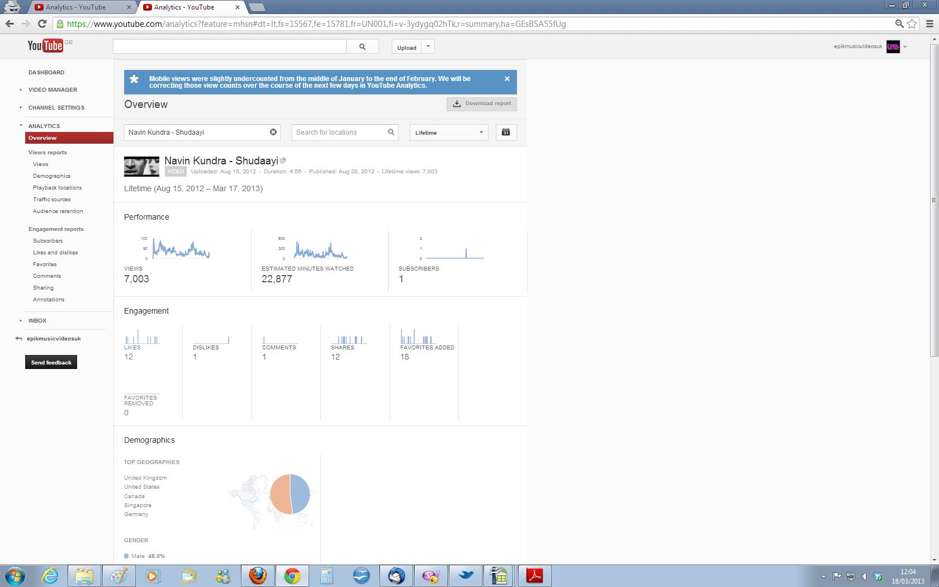
Task: Click the YouTube search input field
Action: pyautogui.click(x=230, y=47)
